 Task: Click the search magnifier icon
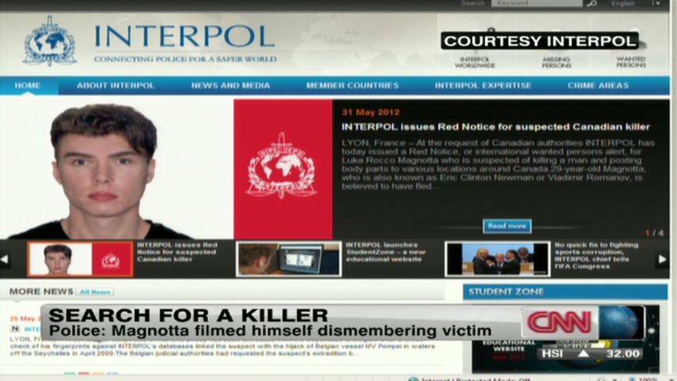pyautogui.click(x=591, y=3)
